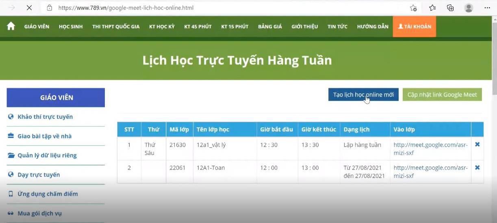This screenshot has height=223, width=497.
Task: Open the TÀI KHOẢN account menu
Action: coord(415,26)
